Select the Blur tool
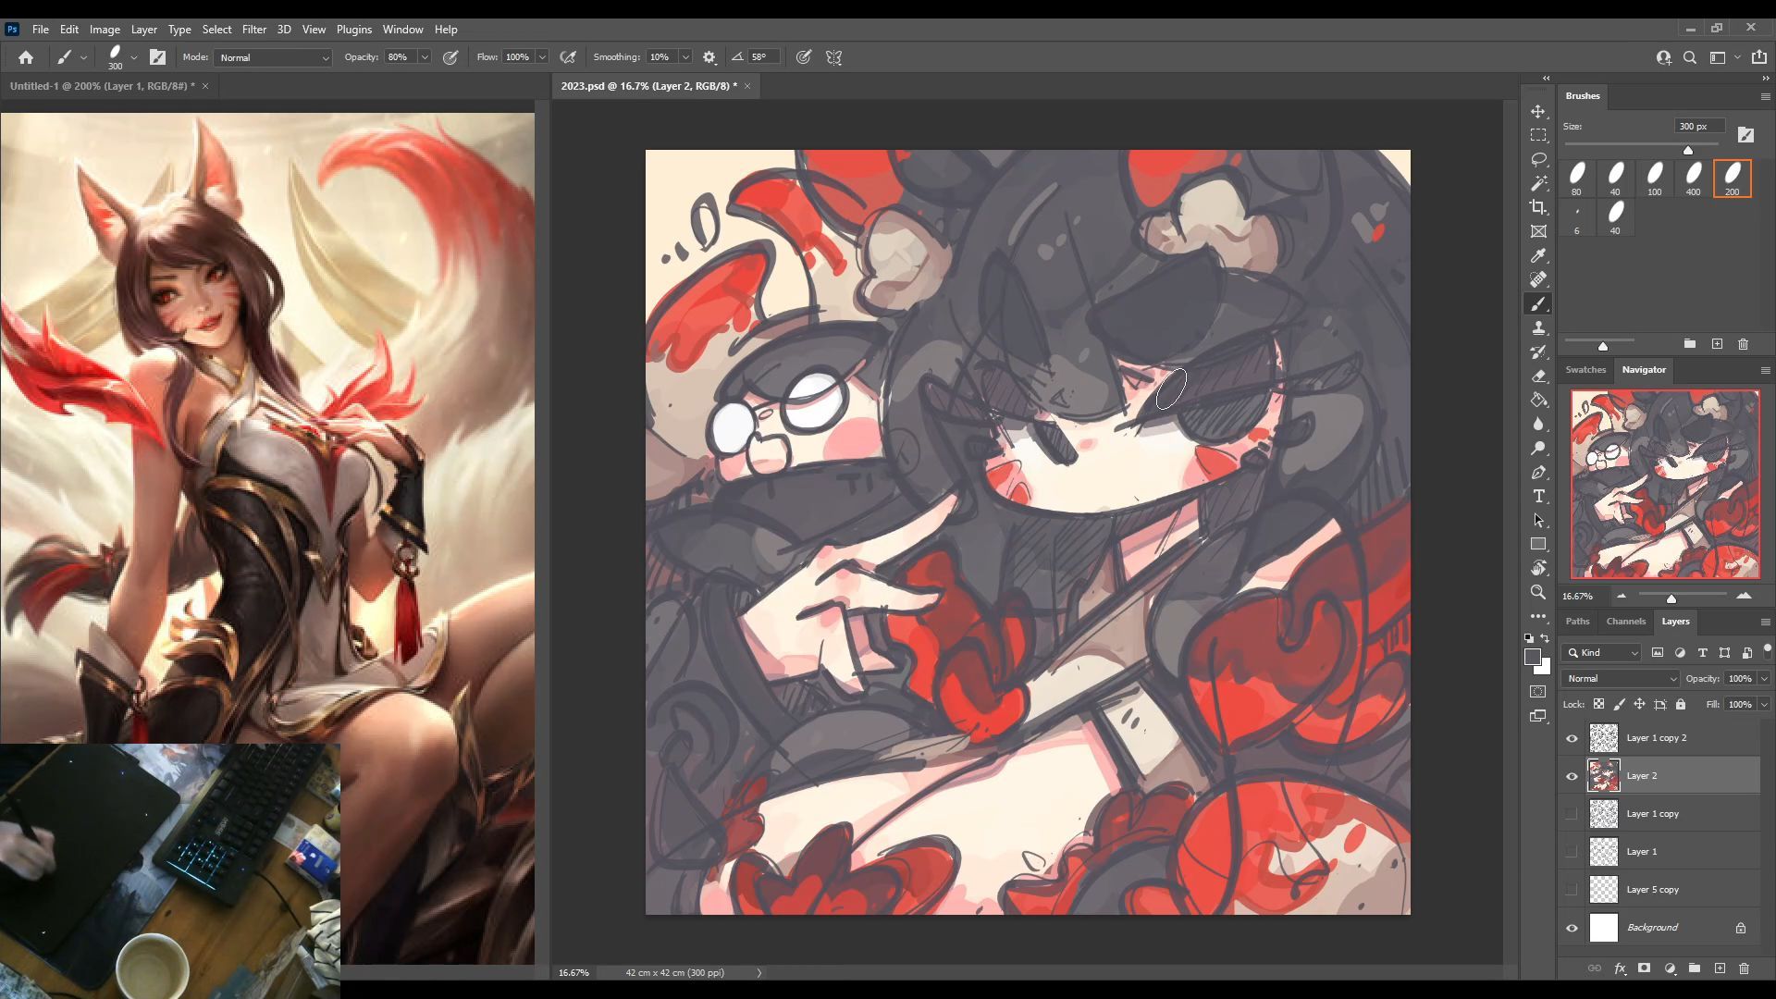 [x=1538, y=424]
